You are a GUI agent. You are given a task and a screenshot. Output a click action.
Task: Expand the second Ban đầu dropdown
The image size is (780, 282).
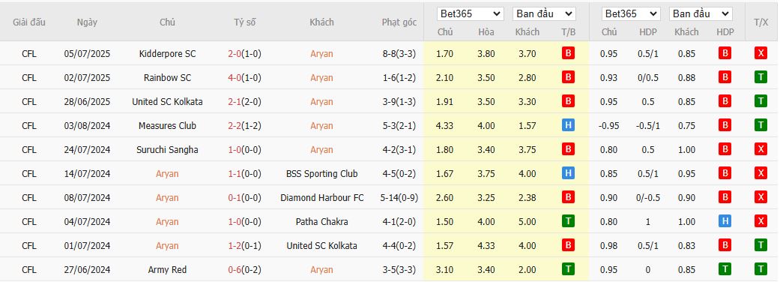pyautogui.click(x=701, y=14)
